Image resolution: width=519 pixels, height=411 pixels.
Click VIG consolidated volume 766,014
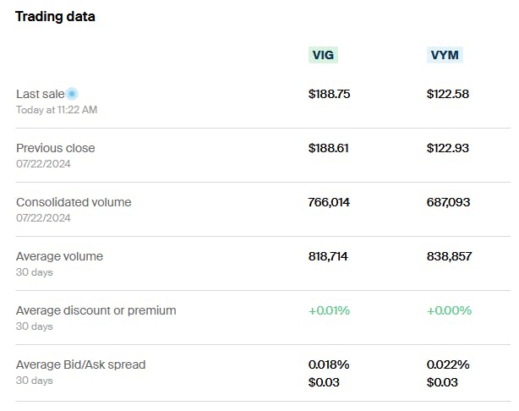[x=330, y=202]
